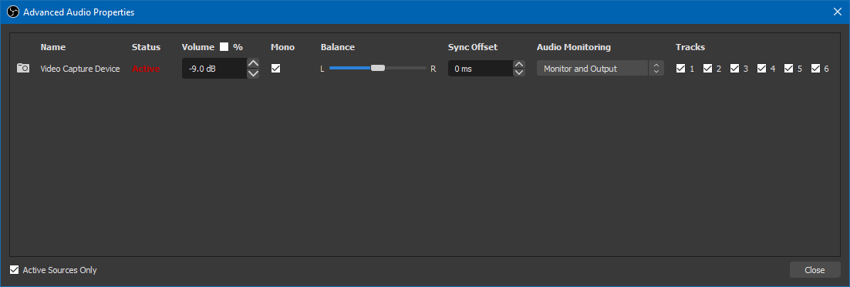Toggle Track 6 checkbox
The image size is (850, 287).
[816, 69]
